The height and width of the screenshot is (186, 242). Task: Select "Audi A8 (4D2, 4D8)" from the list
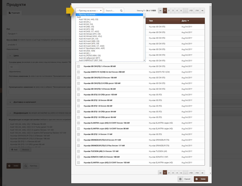(87, 51)
